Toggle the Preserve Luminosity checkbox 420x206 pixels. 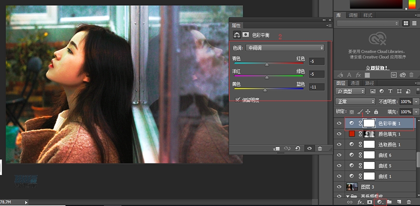(238, 99)
